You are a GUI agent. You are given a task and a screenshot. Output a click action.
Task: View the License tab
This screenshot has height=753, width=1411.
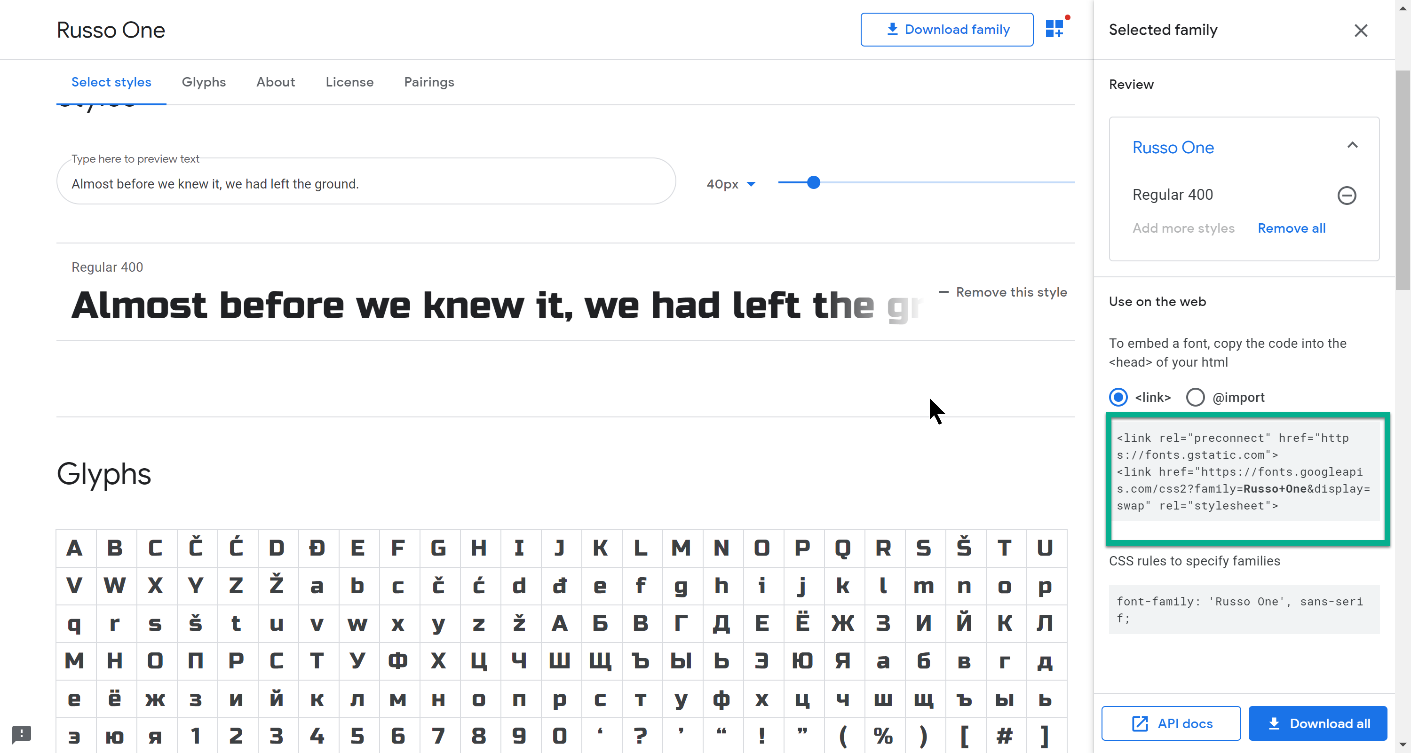pyautogui.click(x=349, y=82)
